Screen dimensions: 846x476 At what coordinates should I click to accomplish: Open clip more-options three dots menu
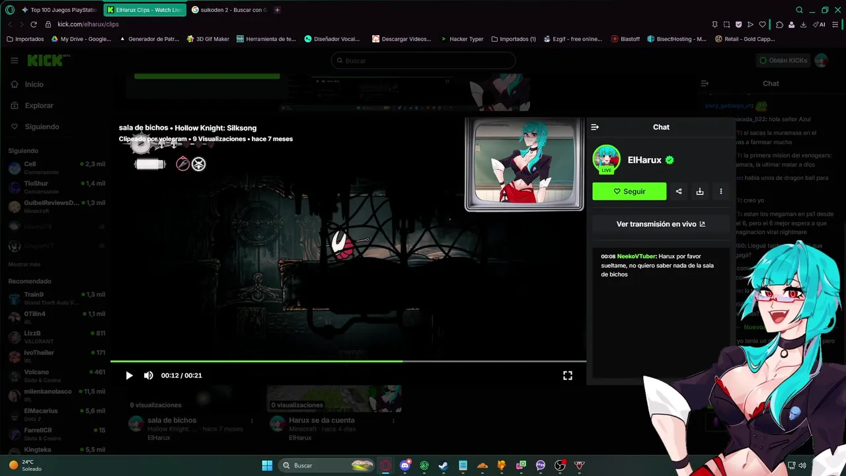(721, 191)
